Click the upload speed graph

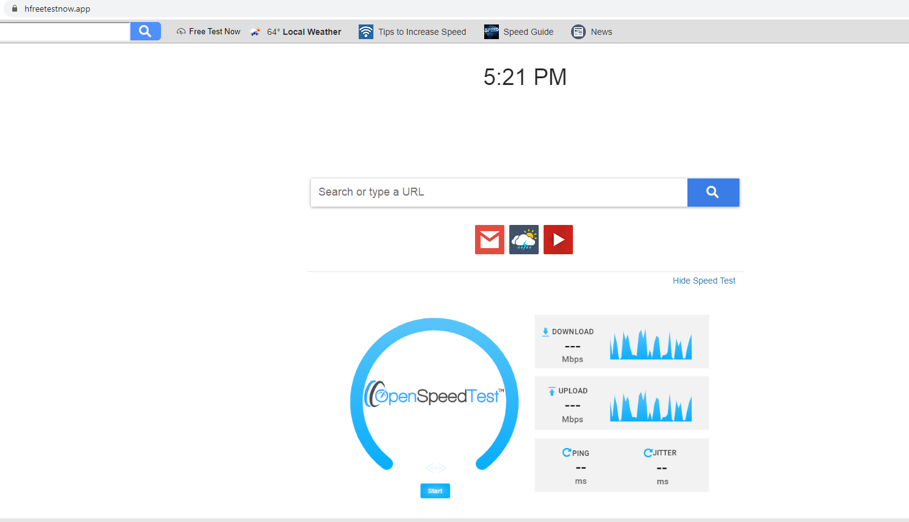coord(651,406)
